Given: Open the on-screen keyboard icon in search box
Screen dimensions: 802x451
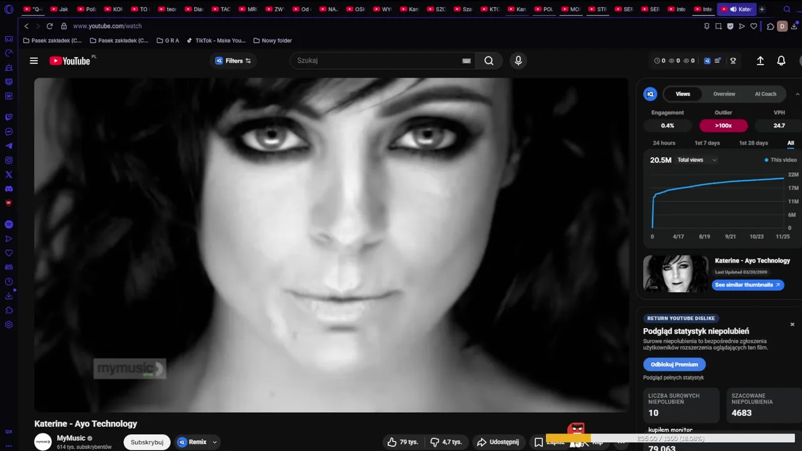Looking at the screenshot, I should (466, 61).
